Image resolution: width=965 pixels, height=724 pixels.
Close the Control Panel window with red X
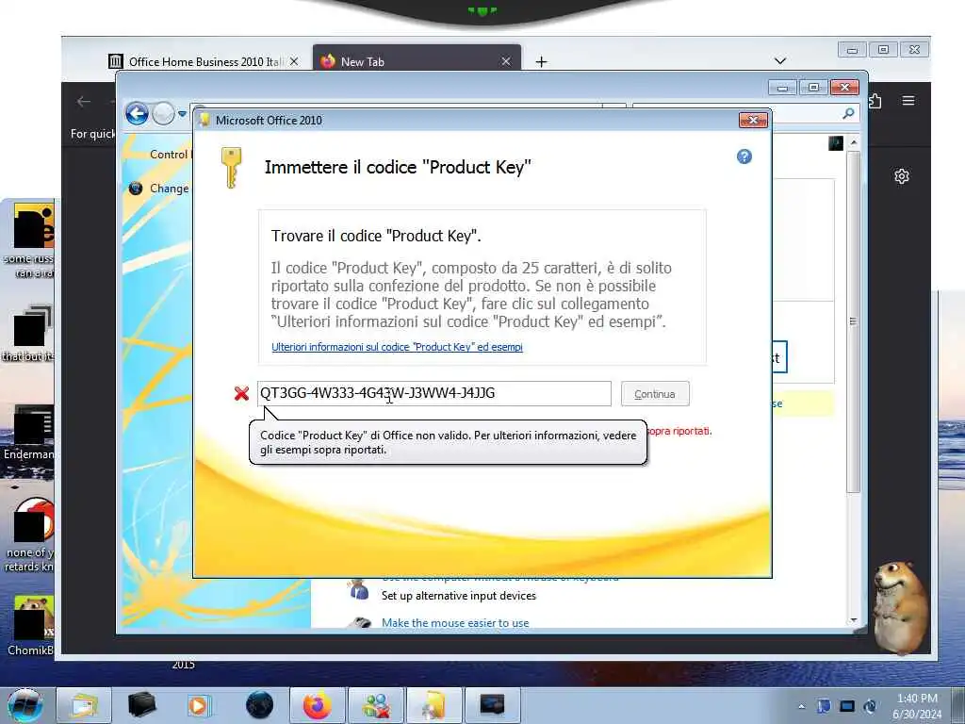[845, 88]
